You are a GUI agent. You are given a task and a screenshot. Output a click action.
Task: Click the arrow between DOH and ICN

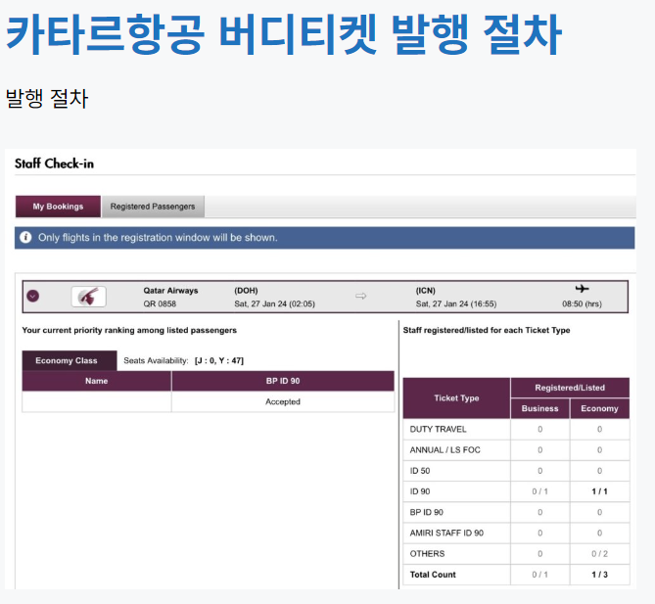coord(361,297)
